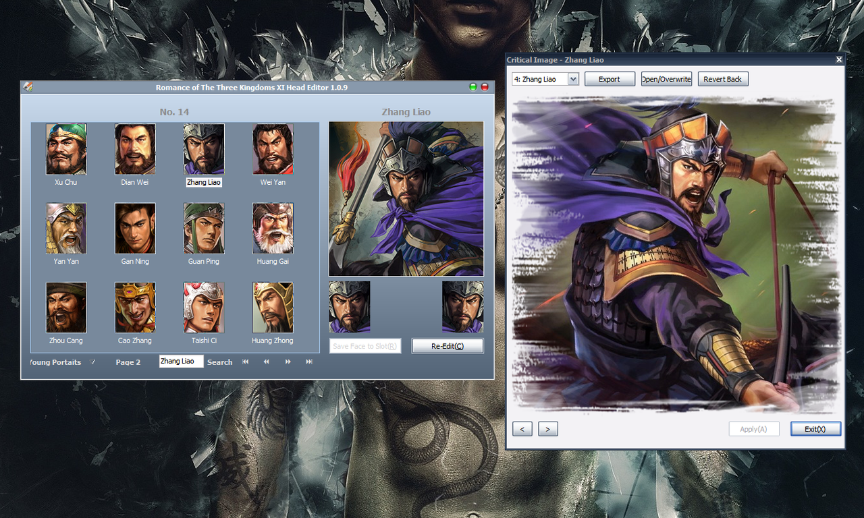Click the 'Wei Yan' name label
The height and width of the screenshot is (518, 864).
tap(273, 182)
